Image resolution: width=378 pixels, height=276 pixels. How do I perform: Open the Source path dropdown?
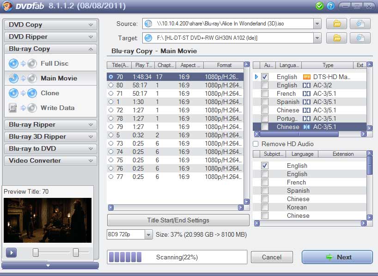317,24
